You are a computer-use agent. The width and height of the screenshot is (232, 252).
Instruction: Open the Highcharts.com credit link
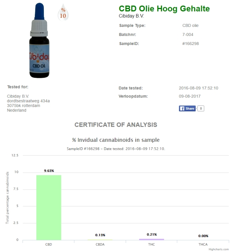click(x=219, y=249)
